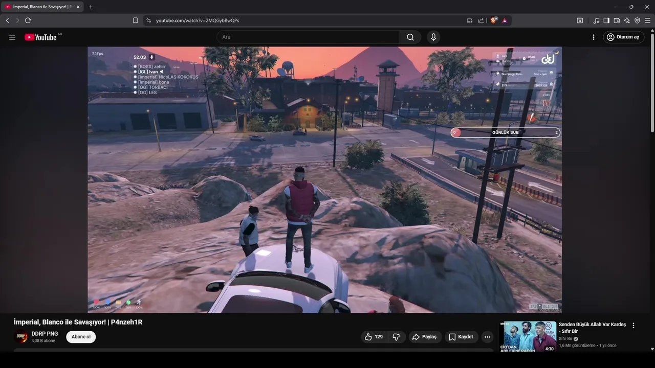This screenshot has height=368, width=655.
Task: Click the video title İmperial, Blanco ile Savaşıyor
Action: tap(78, 322)
